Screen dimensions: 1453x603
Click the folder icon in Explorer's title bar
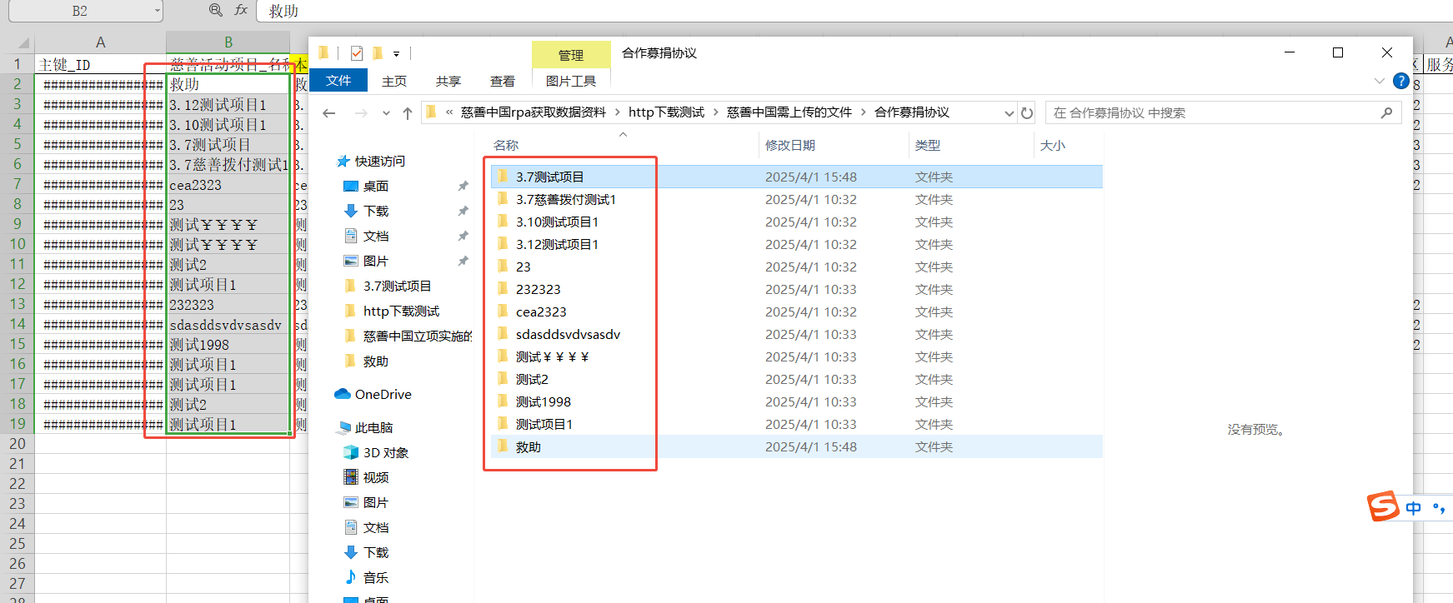[x=323, y=53]
